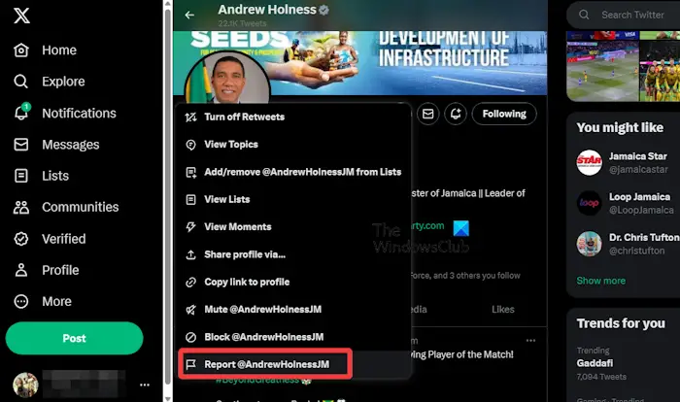Screen dimensions: 680x402
Task: Click the Add/remove from Lists icon
Action: pyautogui.click(x=190, y=172)
